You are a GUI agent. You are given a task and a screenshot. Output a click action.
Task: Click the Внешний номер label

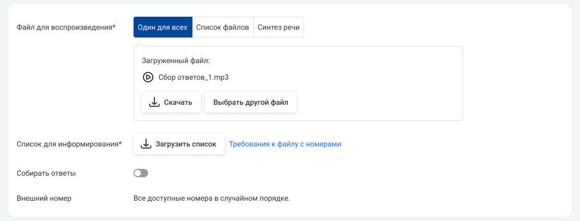[44, 198]
